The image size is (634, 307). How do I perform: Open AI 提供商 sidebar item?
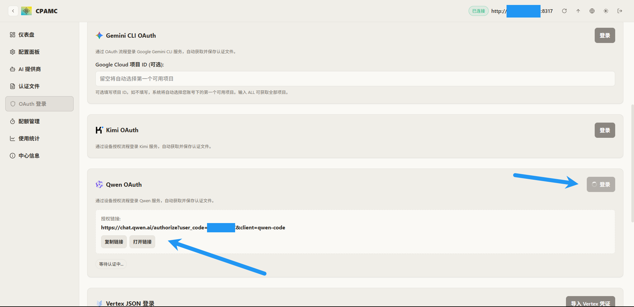click(30, 69)
